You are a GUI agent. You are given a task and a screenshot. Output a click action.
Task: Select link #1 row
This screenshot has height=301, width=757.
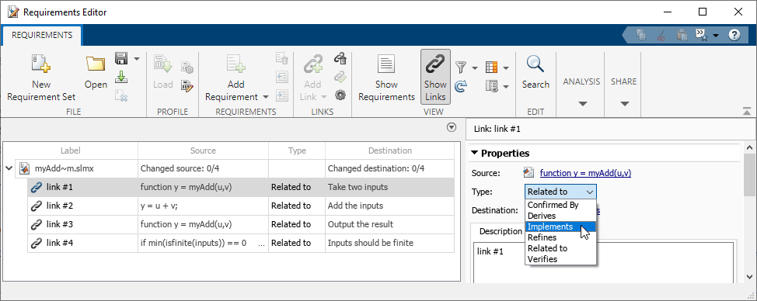pyautogui.click(x=240, y=187)
